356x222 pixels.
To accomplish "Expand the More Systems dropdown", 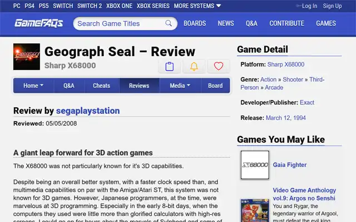I will pyautogui.click(x=197, y=6).
